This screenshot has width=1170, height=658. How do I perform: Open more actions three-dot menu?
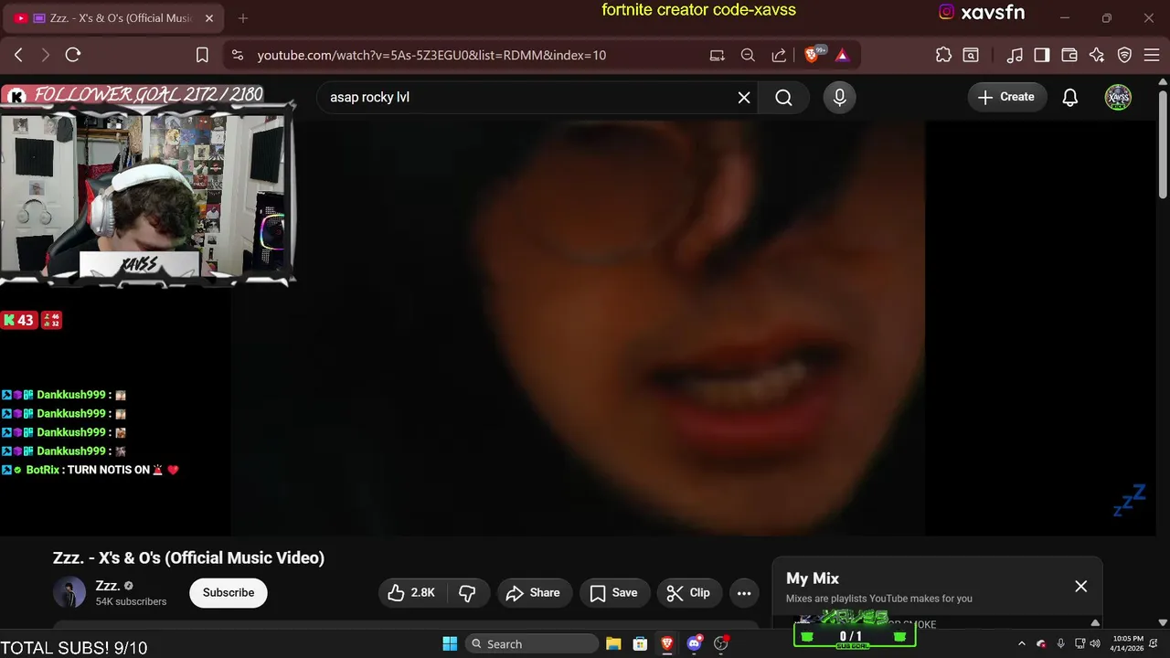(744, 593)
